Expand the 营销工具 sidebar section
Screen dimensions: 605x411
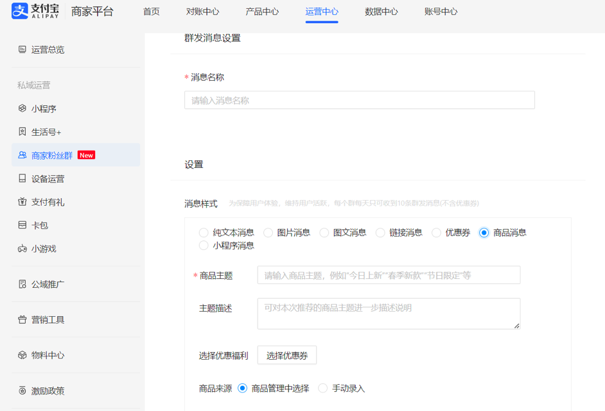click(x=48, y=319)
